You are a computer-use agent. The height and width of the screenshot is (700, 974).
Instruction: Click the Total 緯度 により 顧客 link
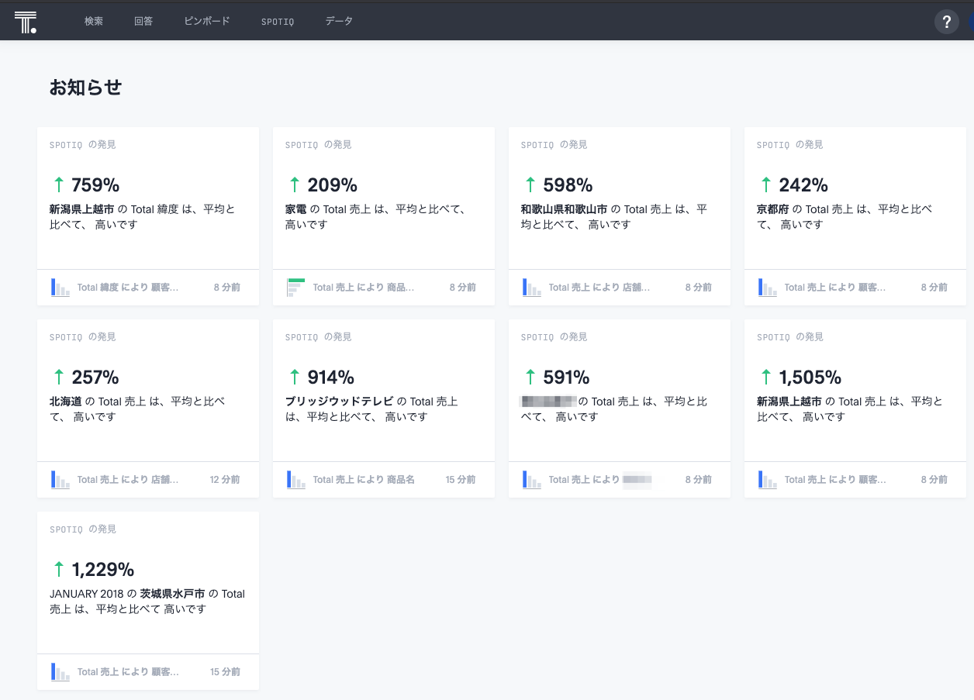click(130, 287)
